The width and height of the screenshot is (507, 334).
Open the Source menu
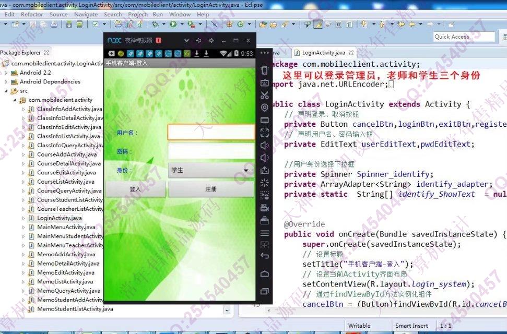point(58,14)
